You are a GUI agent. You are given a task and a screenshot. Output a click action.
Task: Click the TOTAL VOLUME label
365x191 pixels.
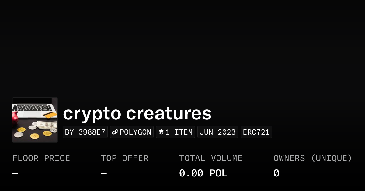[x=210, y=158]
